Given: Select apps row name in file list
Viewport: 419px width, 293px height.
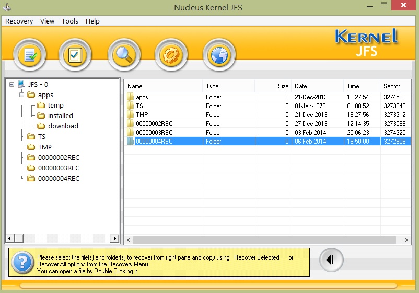Looking at the screenshot, I should coord(142,97).
